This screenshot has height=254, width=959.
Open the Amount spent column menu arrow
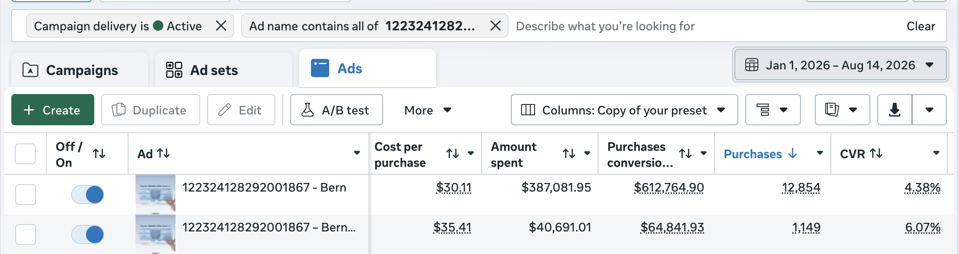tap(587, 153)
